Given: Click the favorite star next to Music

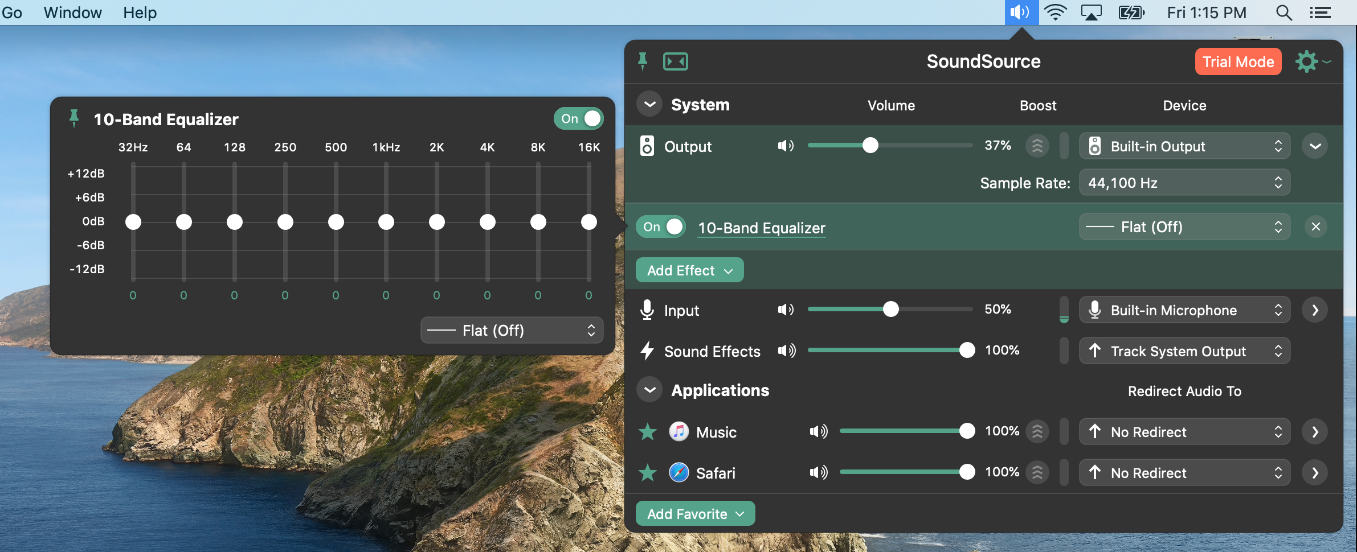Looking at the screenshot, I should click(648, 432).
